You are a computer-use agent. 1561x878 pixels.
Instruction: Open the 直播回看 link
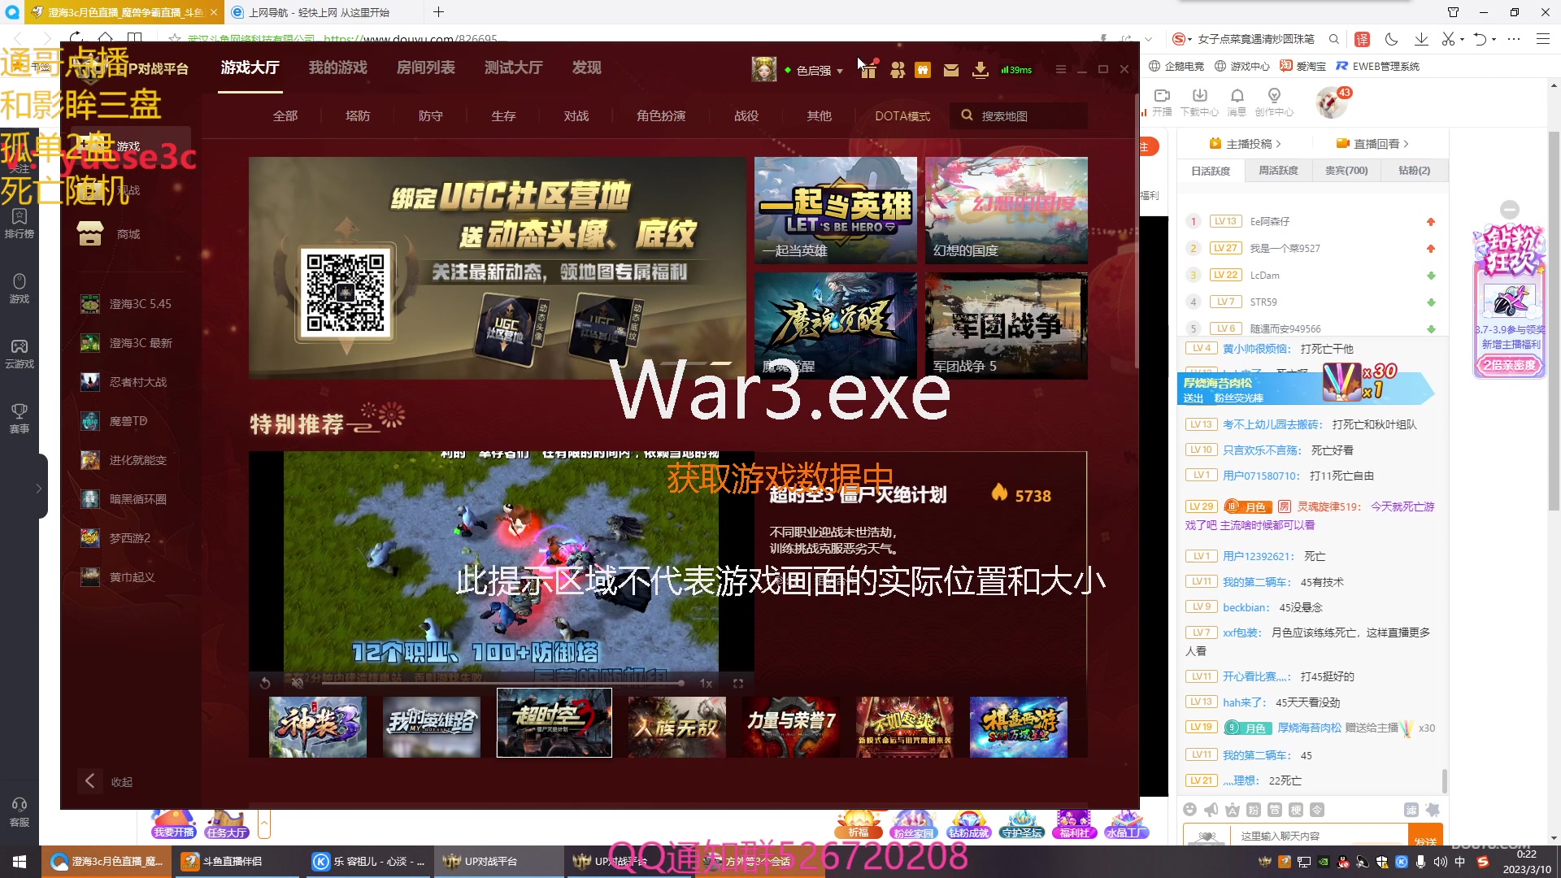coord(1373,144)
